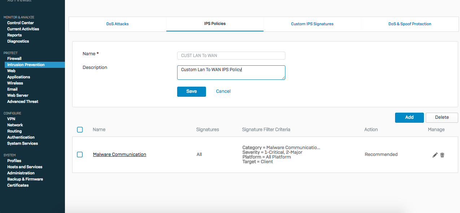
Task: Open Firewall under Protect
Action: [14, 58]
